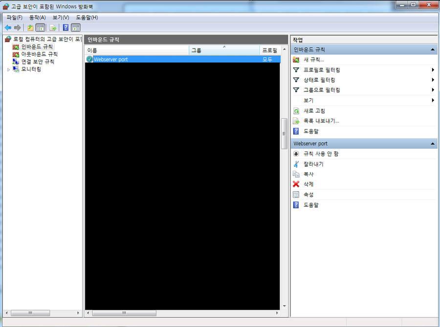This screenshot has height=327, width=440.
Task: Toggle the action pane toolbar icon
Action: (76, 27)
